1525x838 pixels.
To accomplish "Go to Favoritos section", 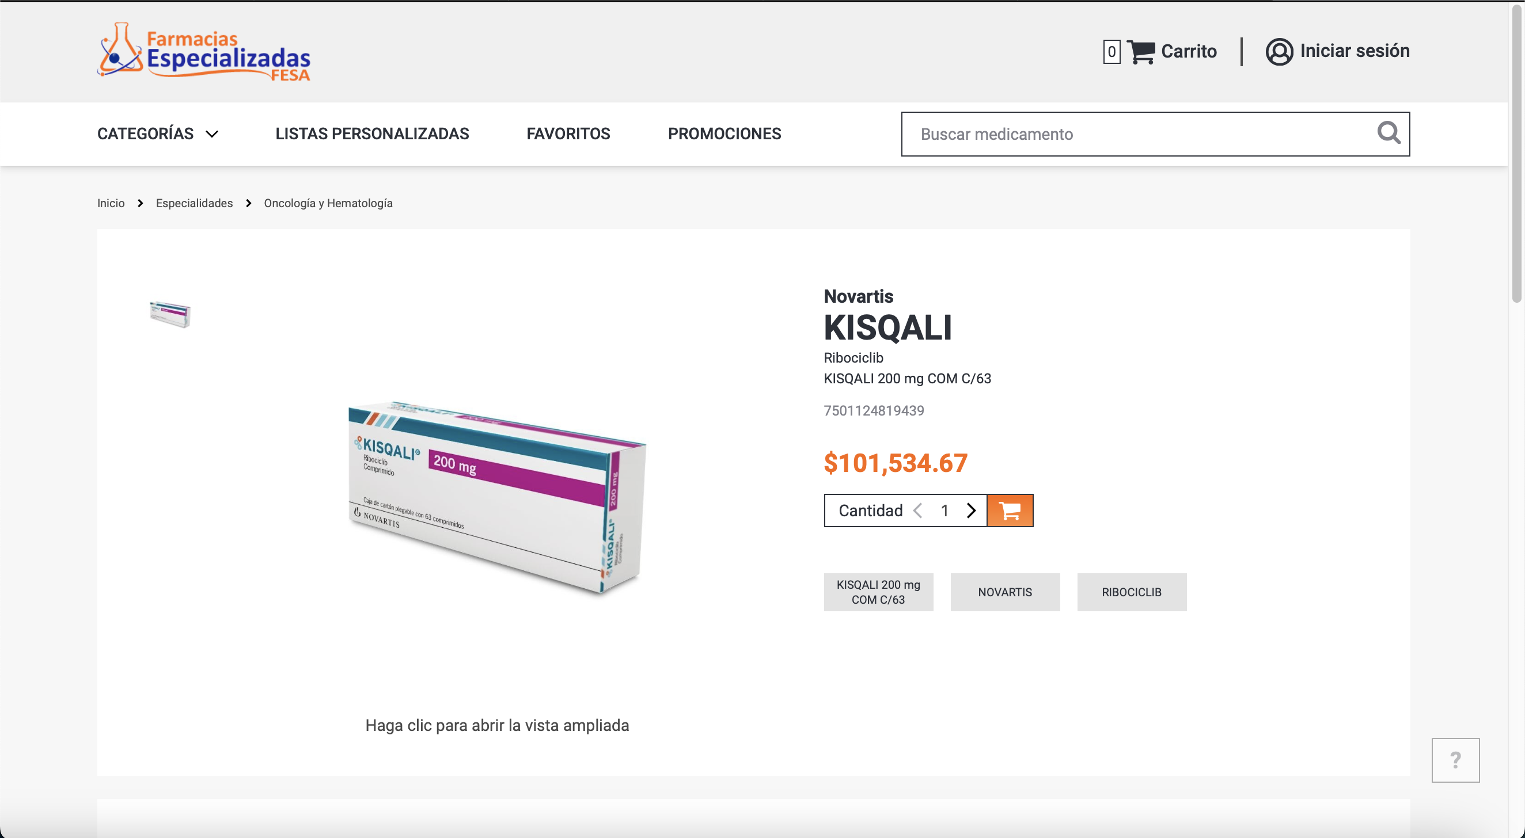I will pos(568,134).
